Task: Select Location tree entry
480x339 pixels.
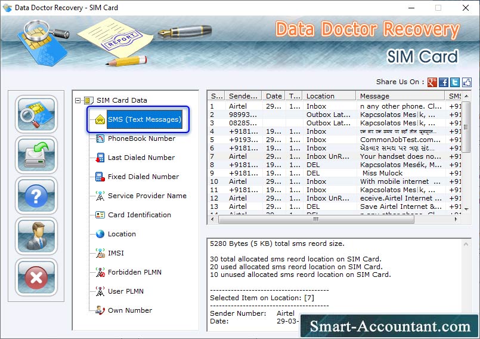Action: pos(122,234)
